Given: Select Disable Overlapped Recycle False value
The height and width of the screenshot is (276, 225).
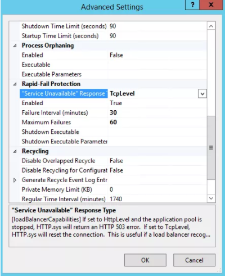Looking at the screenshot, I should tap(157, 161).
